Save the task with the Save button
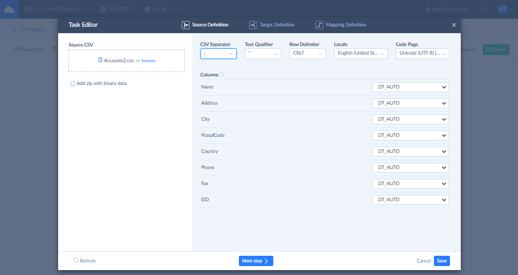 pos(442,261)
